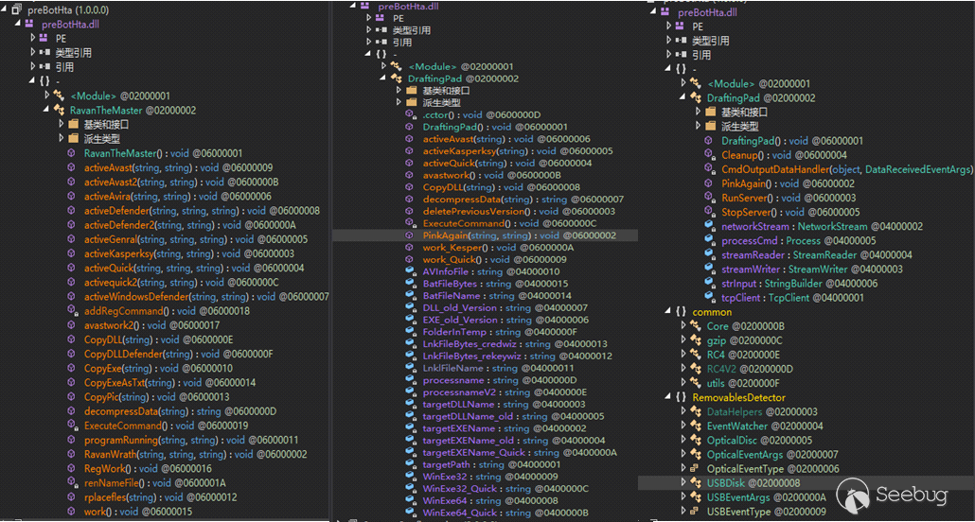975x522 pixels.
Task: Click the method icon beside renNameFile()
Action: point(71,483)
